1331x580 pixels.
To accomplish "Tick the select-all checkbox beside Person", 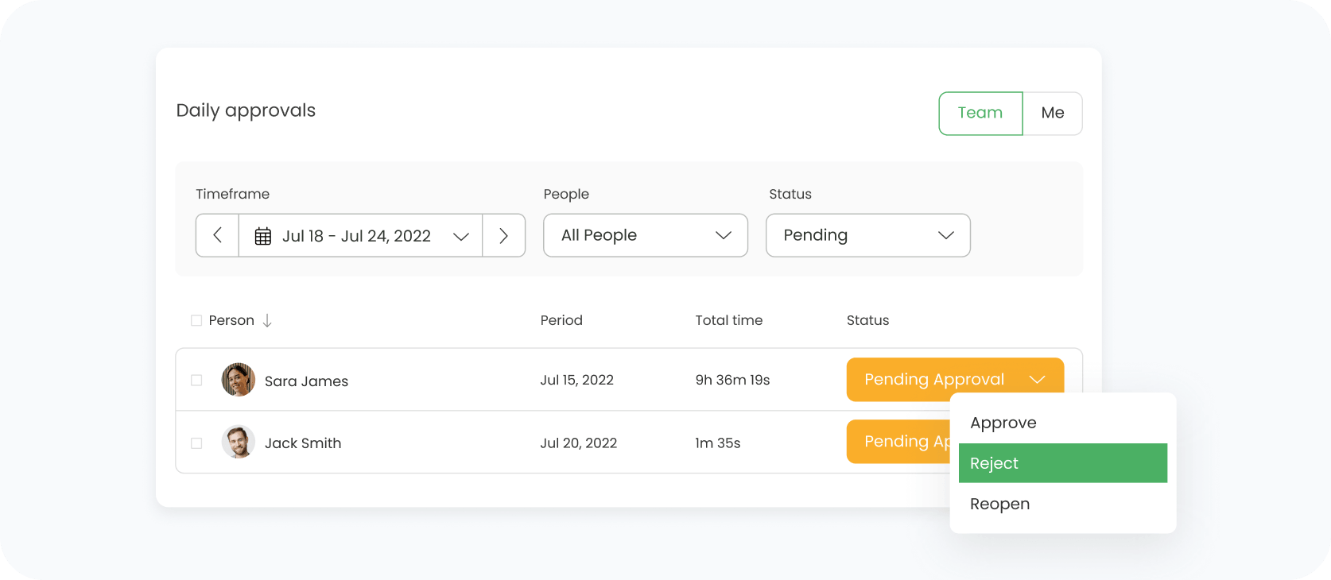I will pyautogui.click(x=196, y=320).
